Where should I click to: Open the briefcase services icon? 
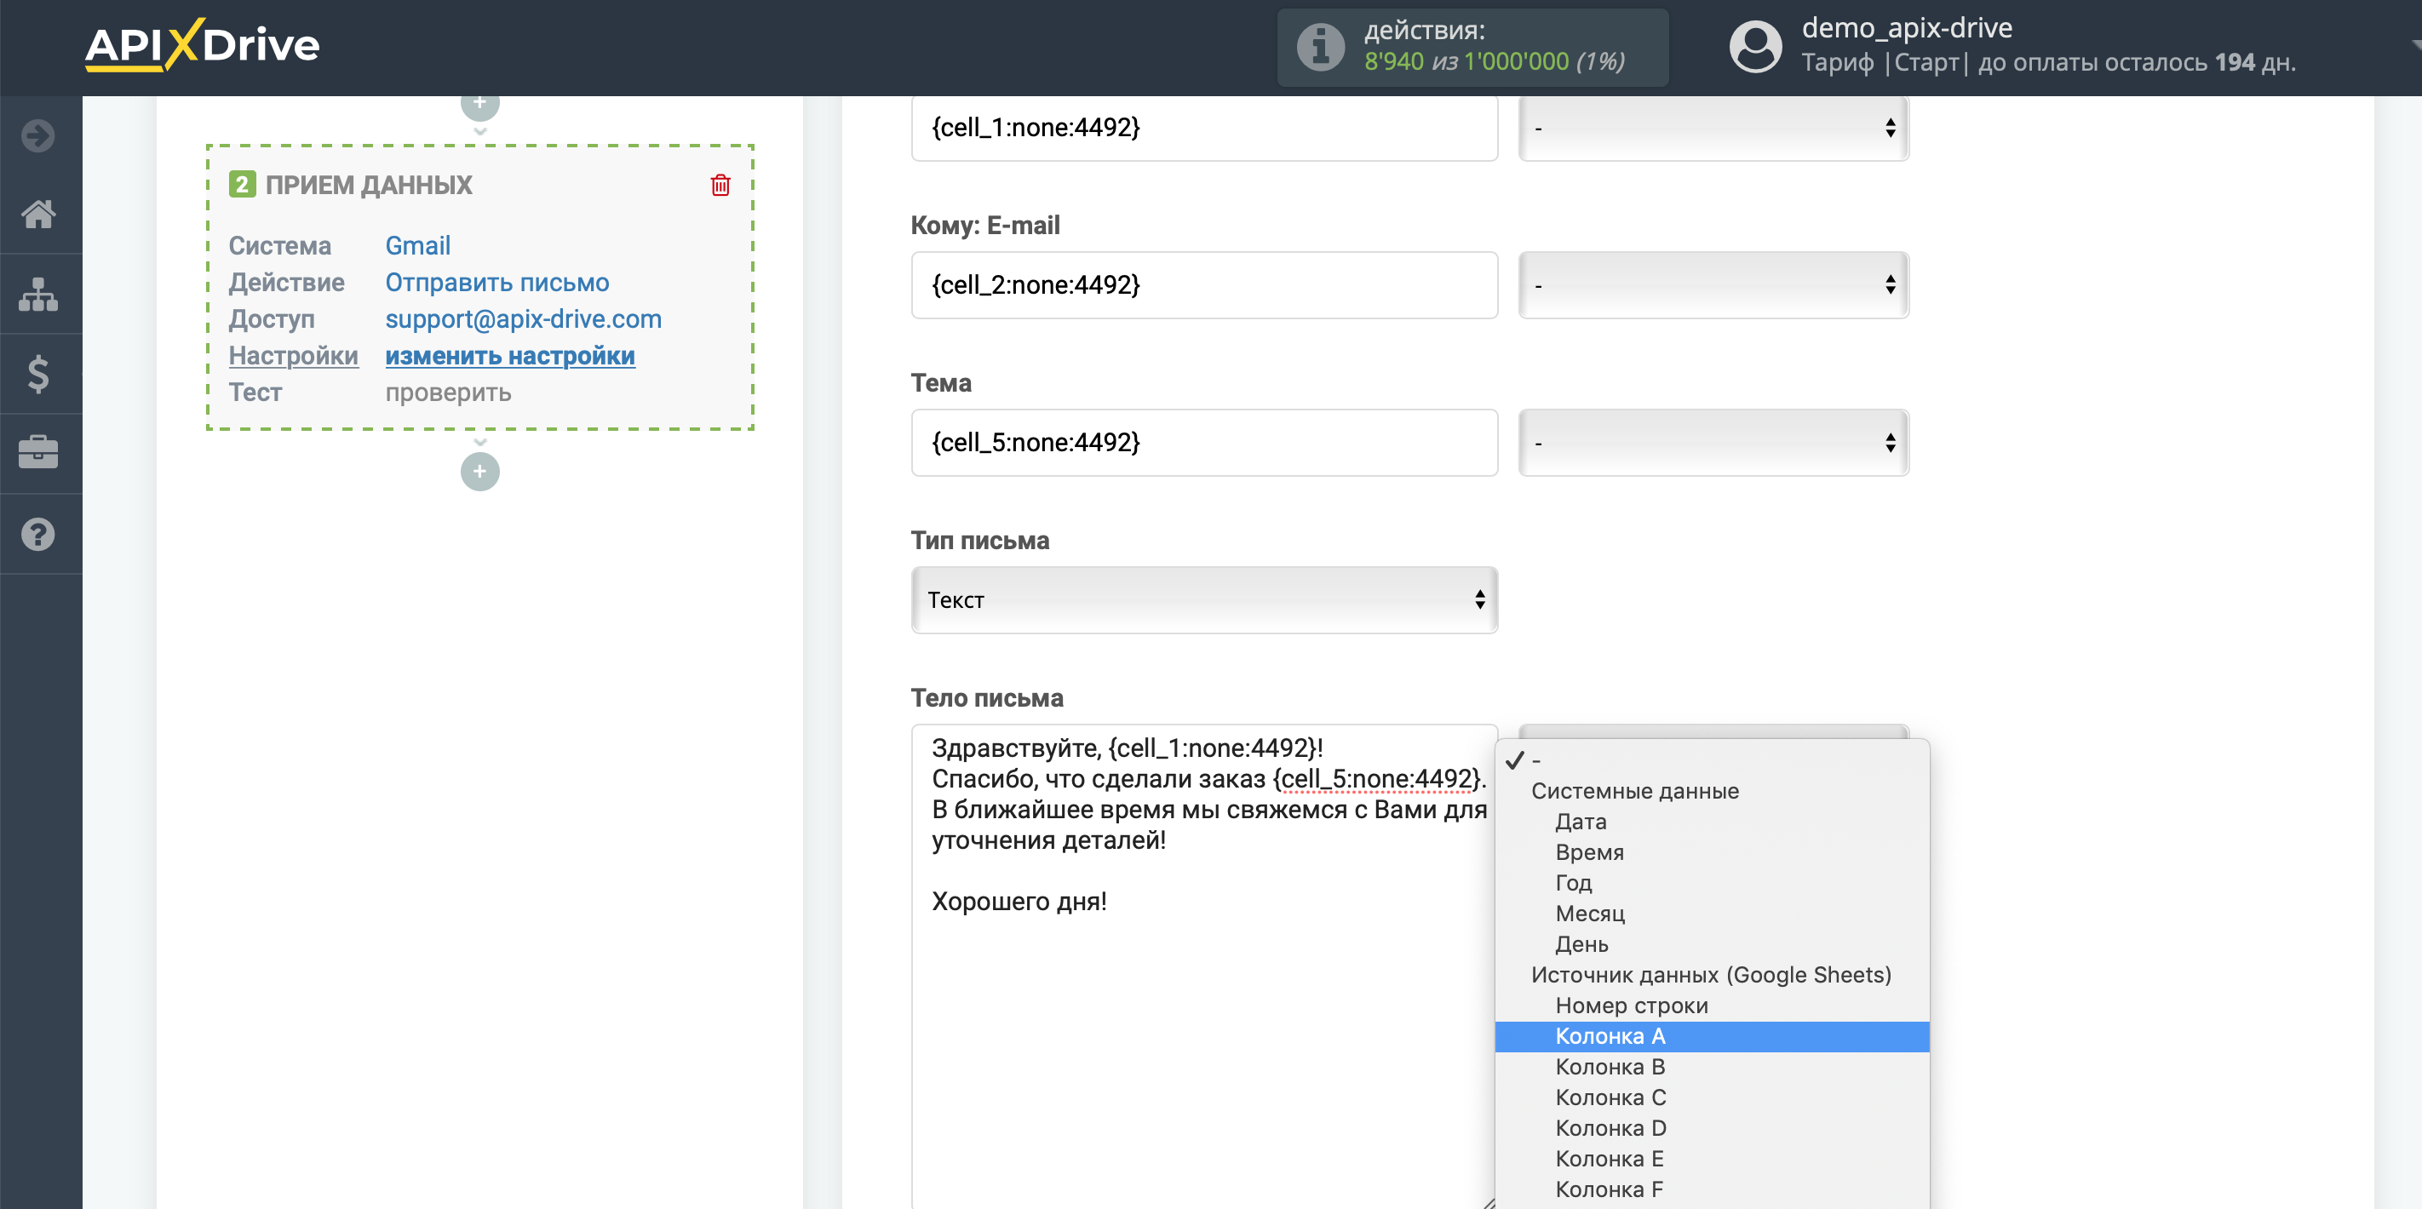coord(38,453)
